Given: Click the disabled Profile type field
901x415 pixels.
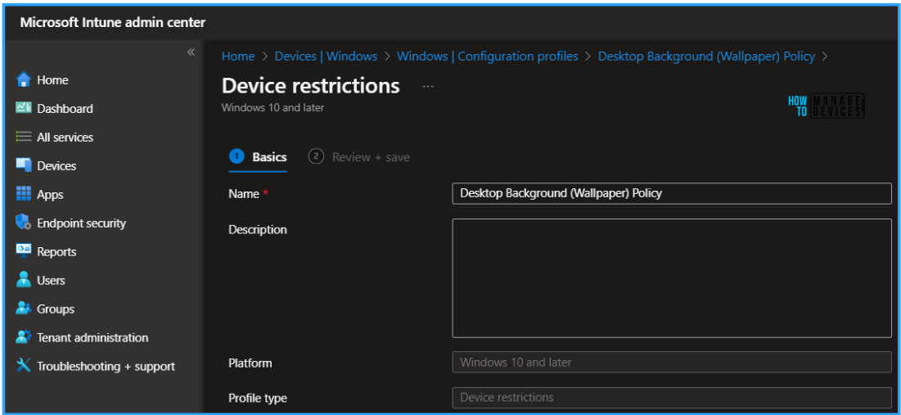Looking at the screenshot, I should (x=672, y=397).
